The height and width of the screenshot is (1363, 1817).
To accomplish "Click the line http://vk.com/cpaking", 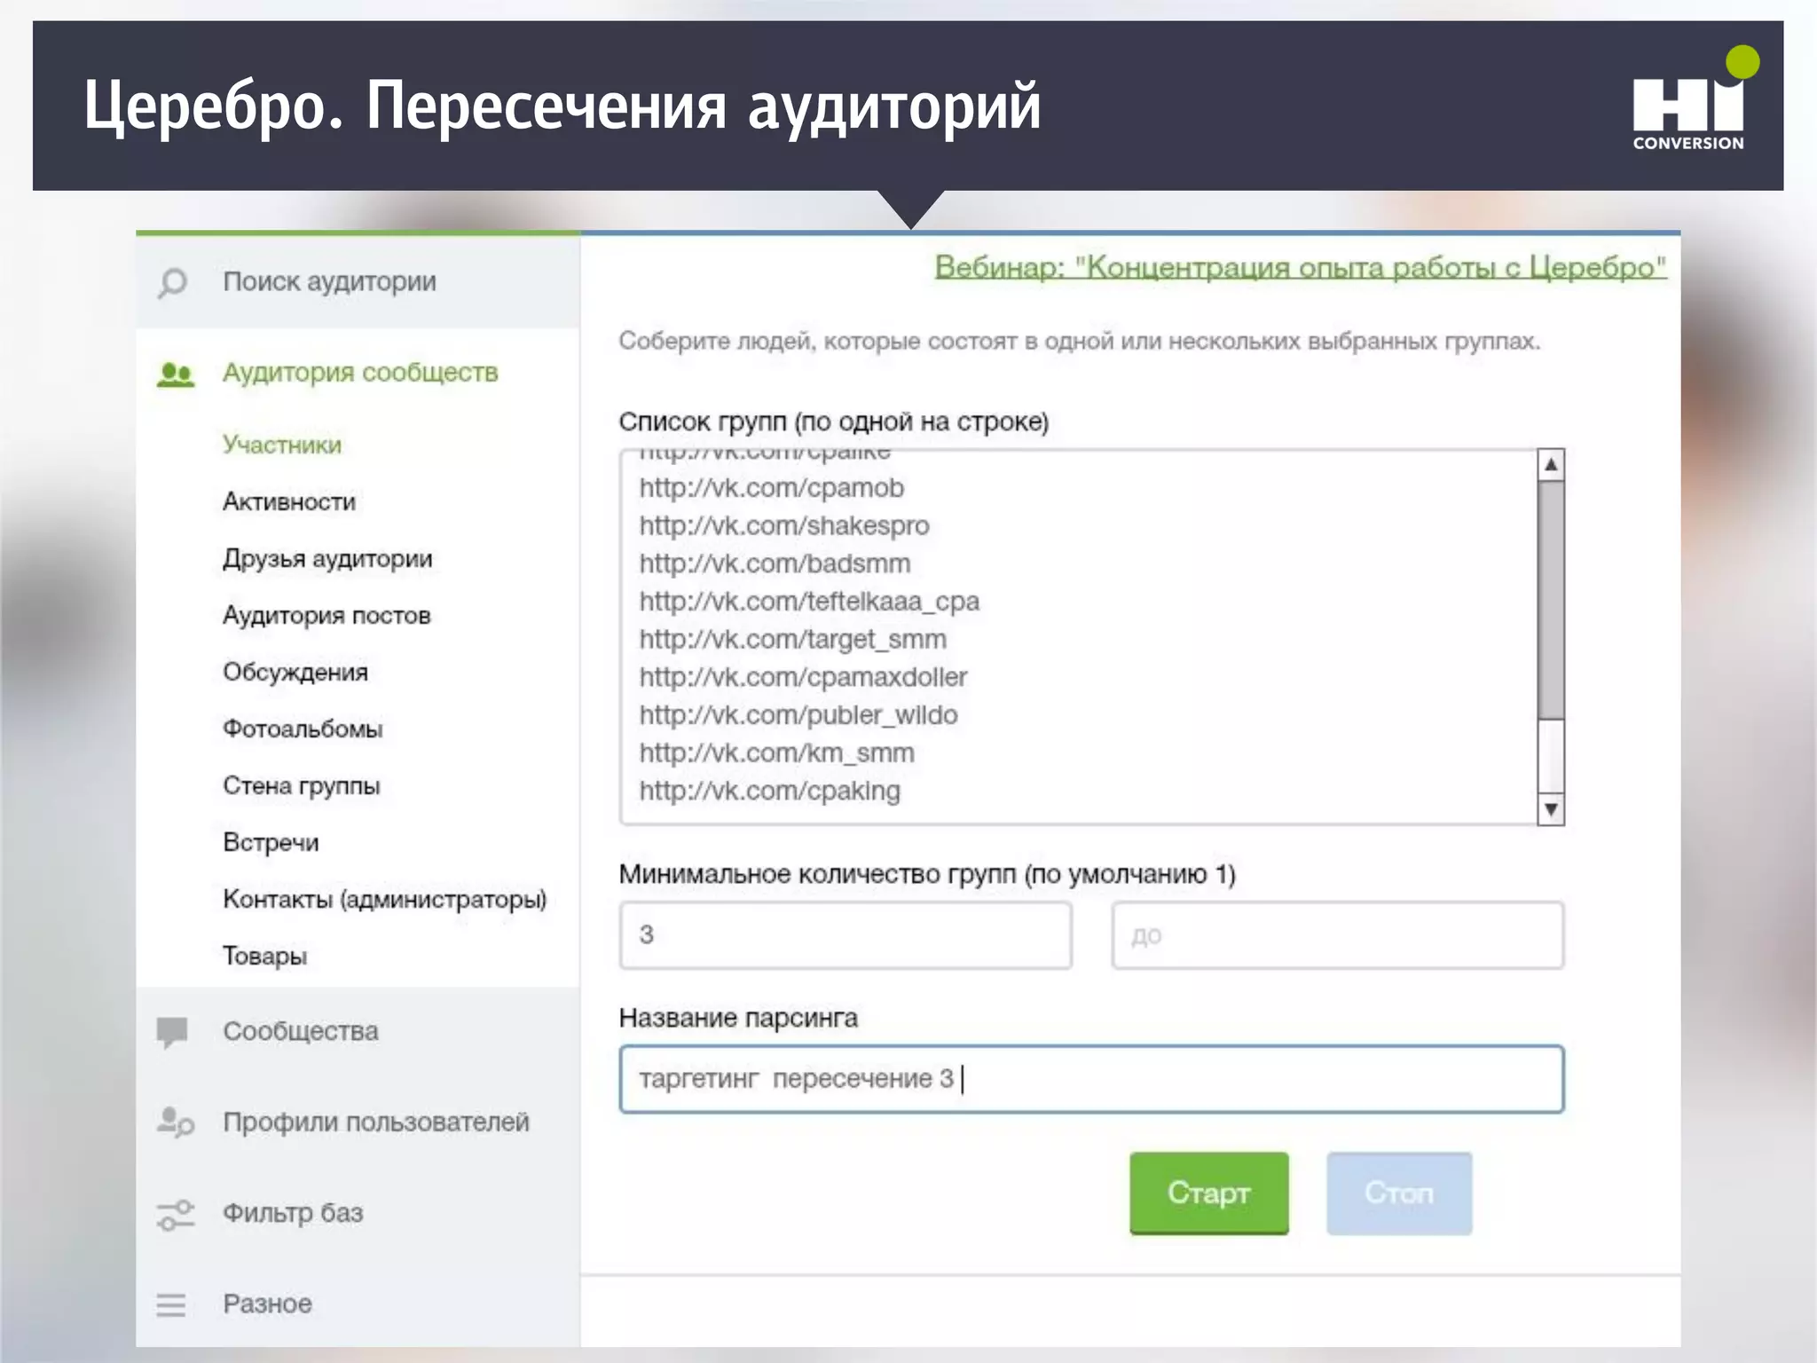I will pos(769,791).
